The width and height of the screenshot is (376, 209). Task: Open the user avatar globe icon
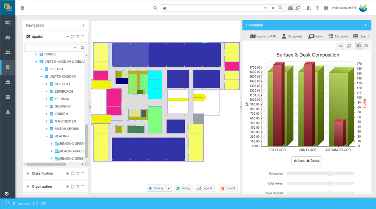click(x=363, y=8)
